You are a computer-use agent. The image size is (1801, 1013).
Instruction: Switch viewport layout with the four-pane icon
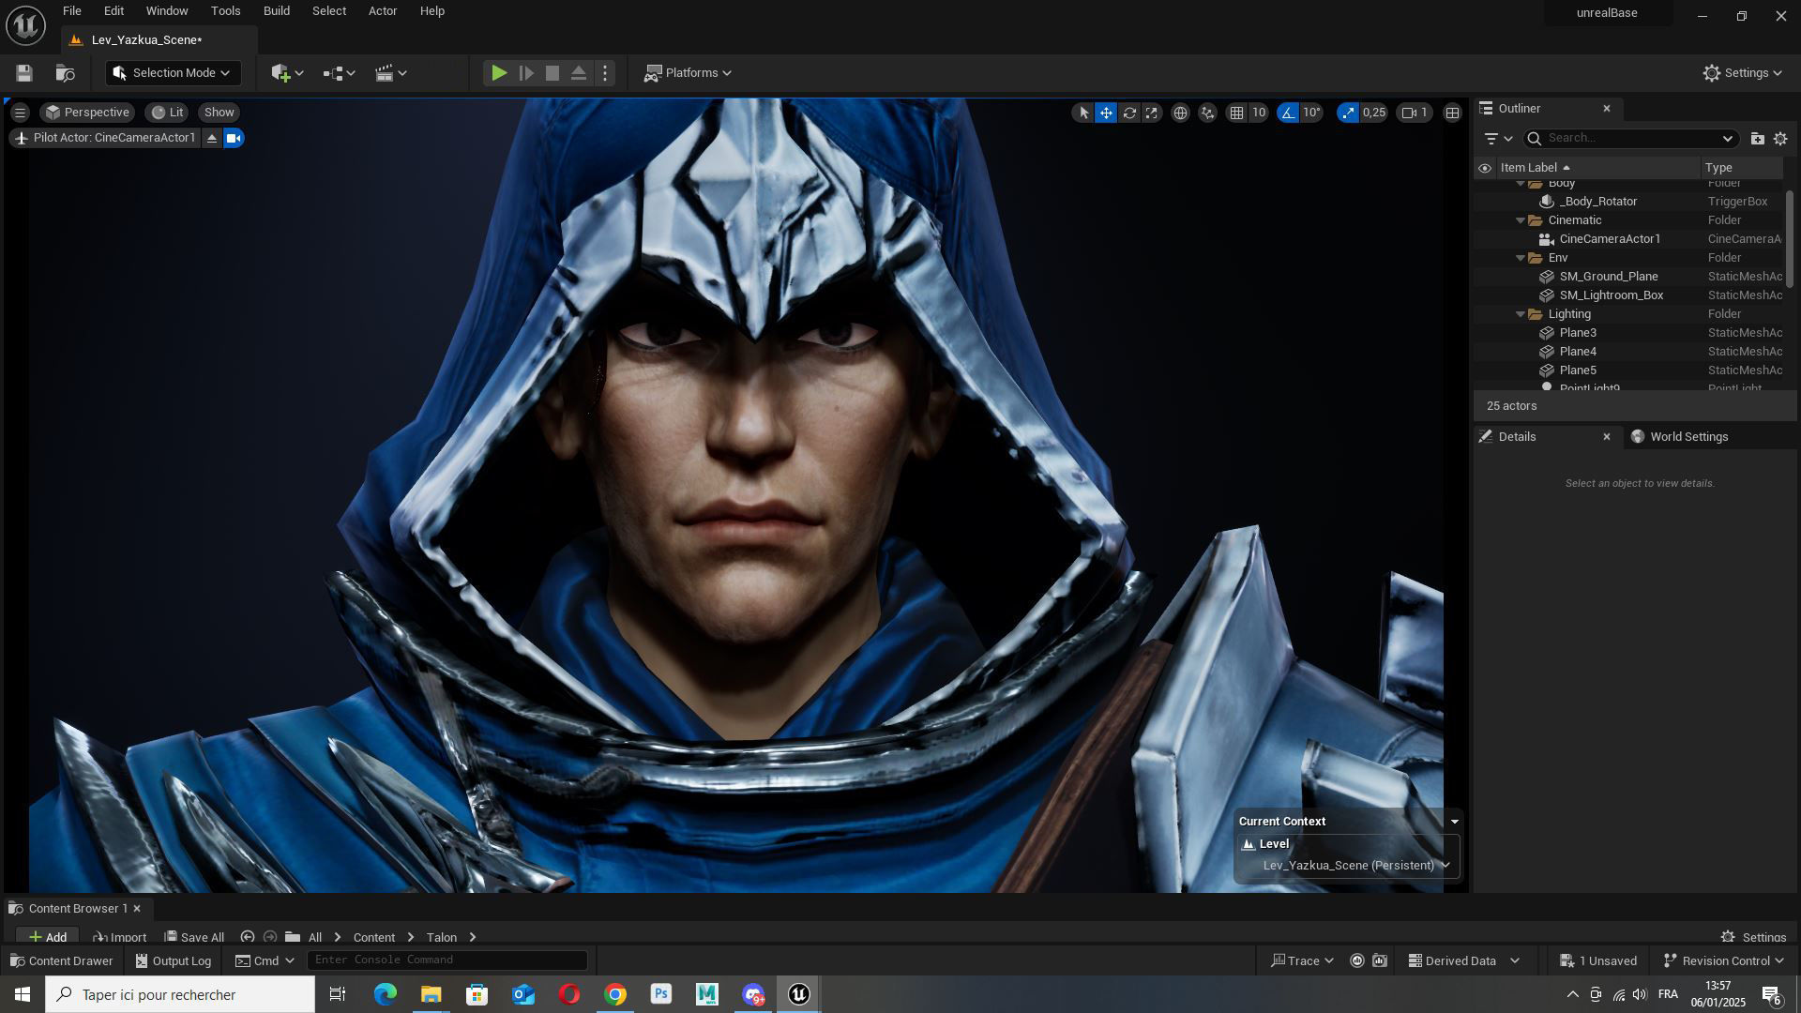pos(1452,113)
